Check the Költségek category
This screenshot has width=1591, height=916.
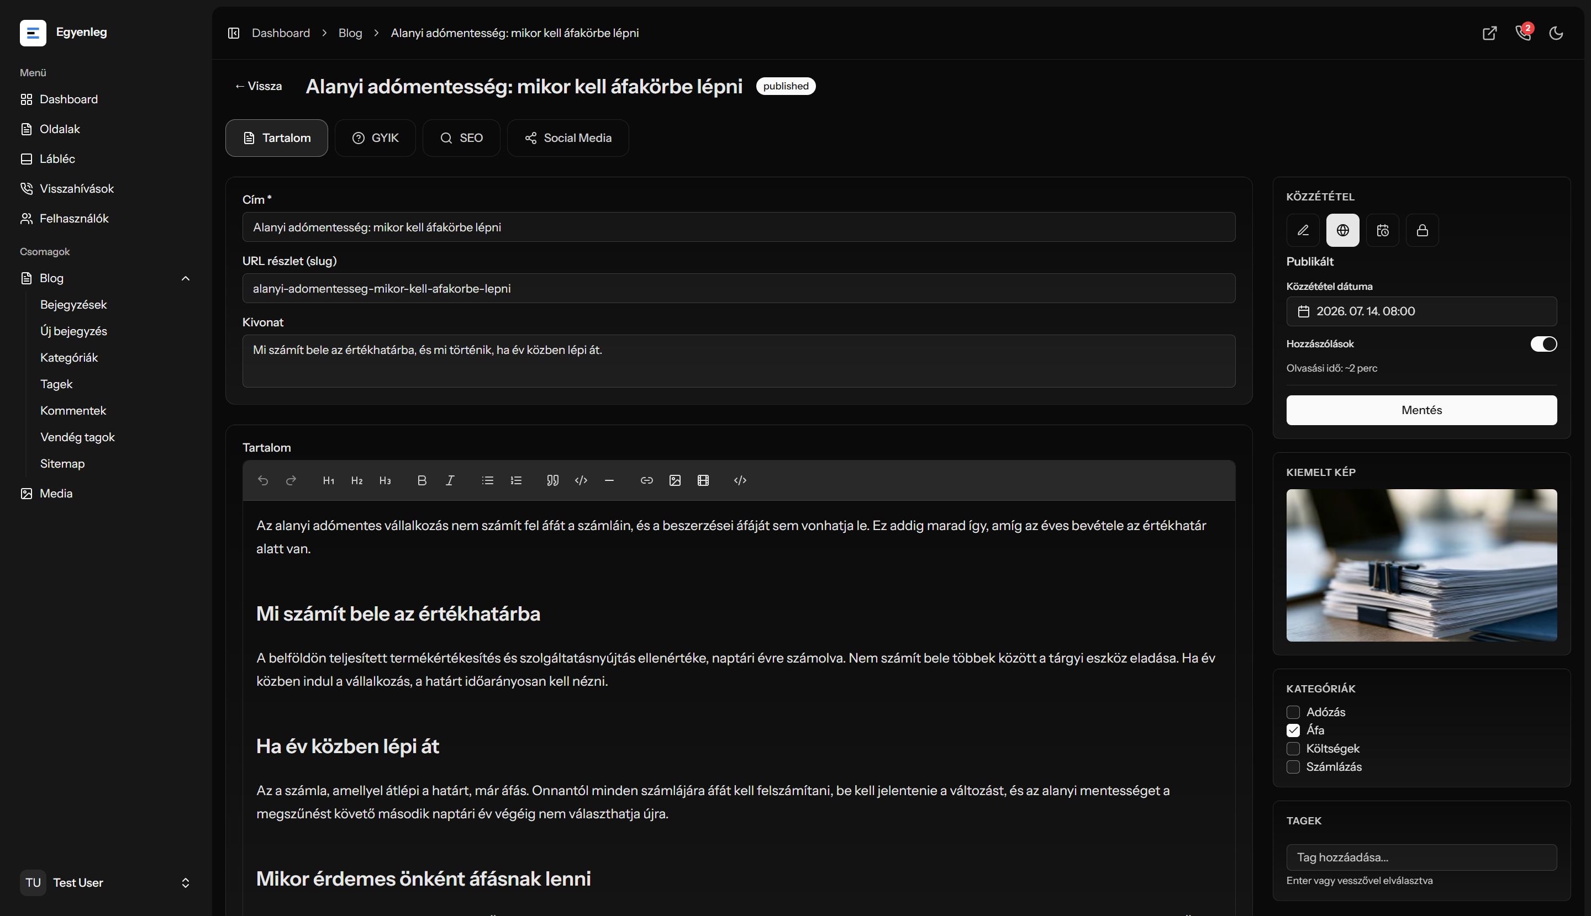(x=1293, y=749)
